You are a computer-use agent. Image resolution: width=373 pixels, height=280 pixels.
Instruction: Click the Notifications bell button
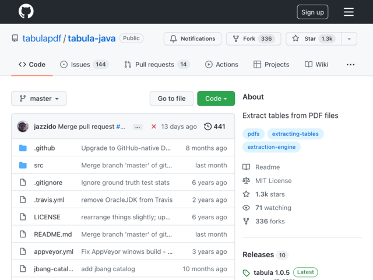tap(192, 38)
